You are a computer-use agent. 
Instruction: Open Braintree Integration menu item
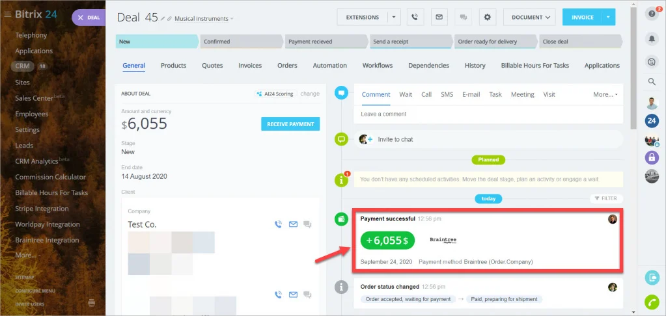47,240
